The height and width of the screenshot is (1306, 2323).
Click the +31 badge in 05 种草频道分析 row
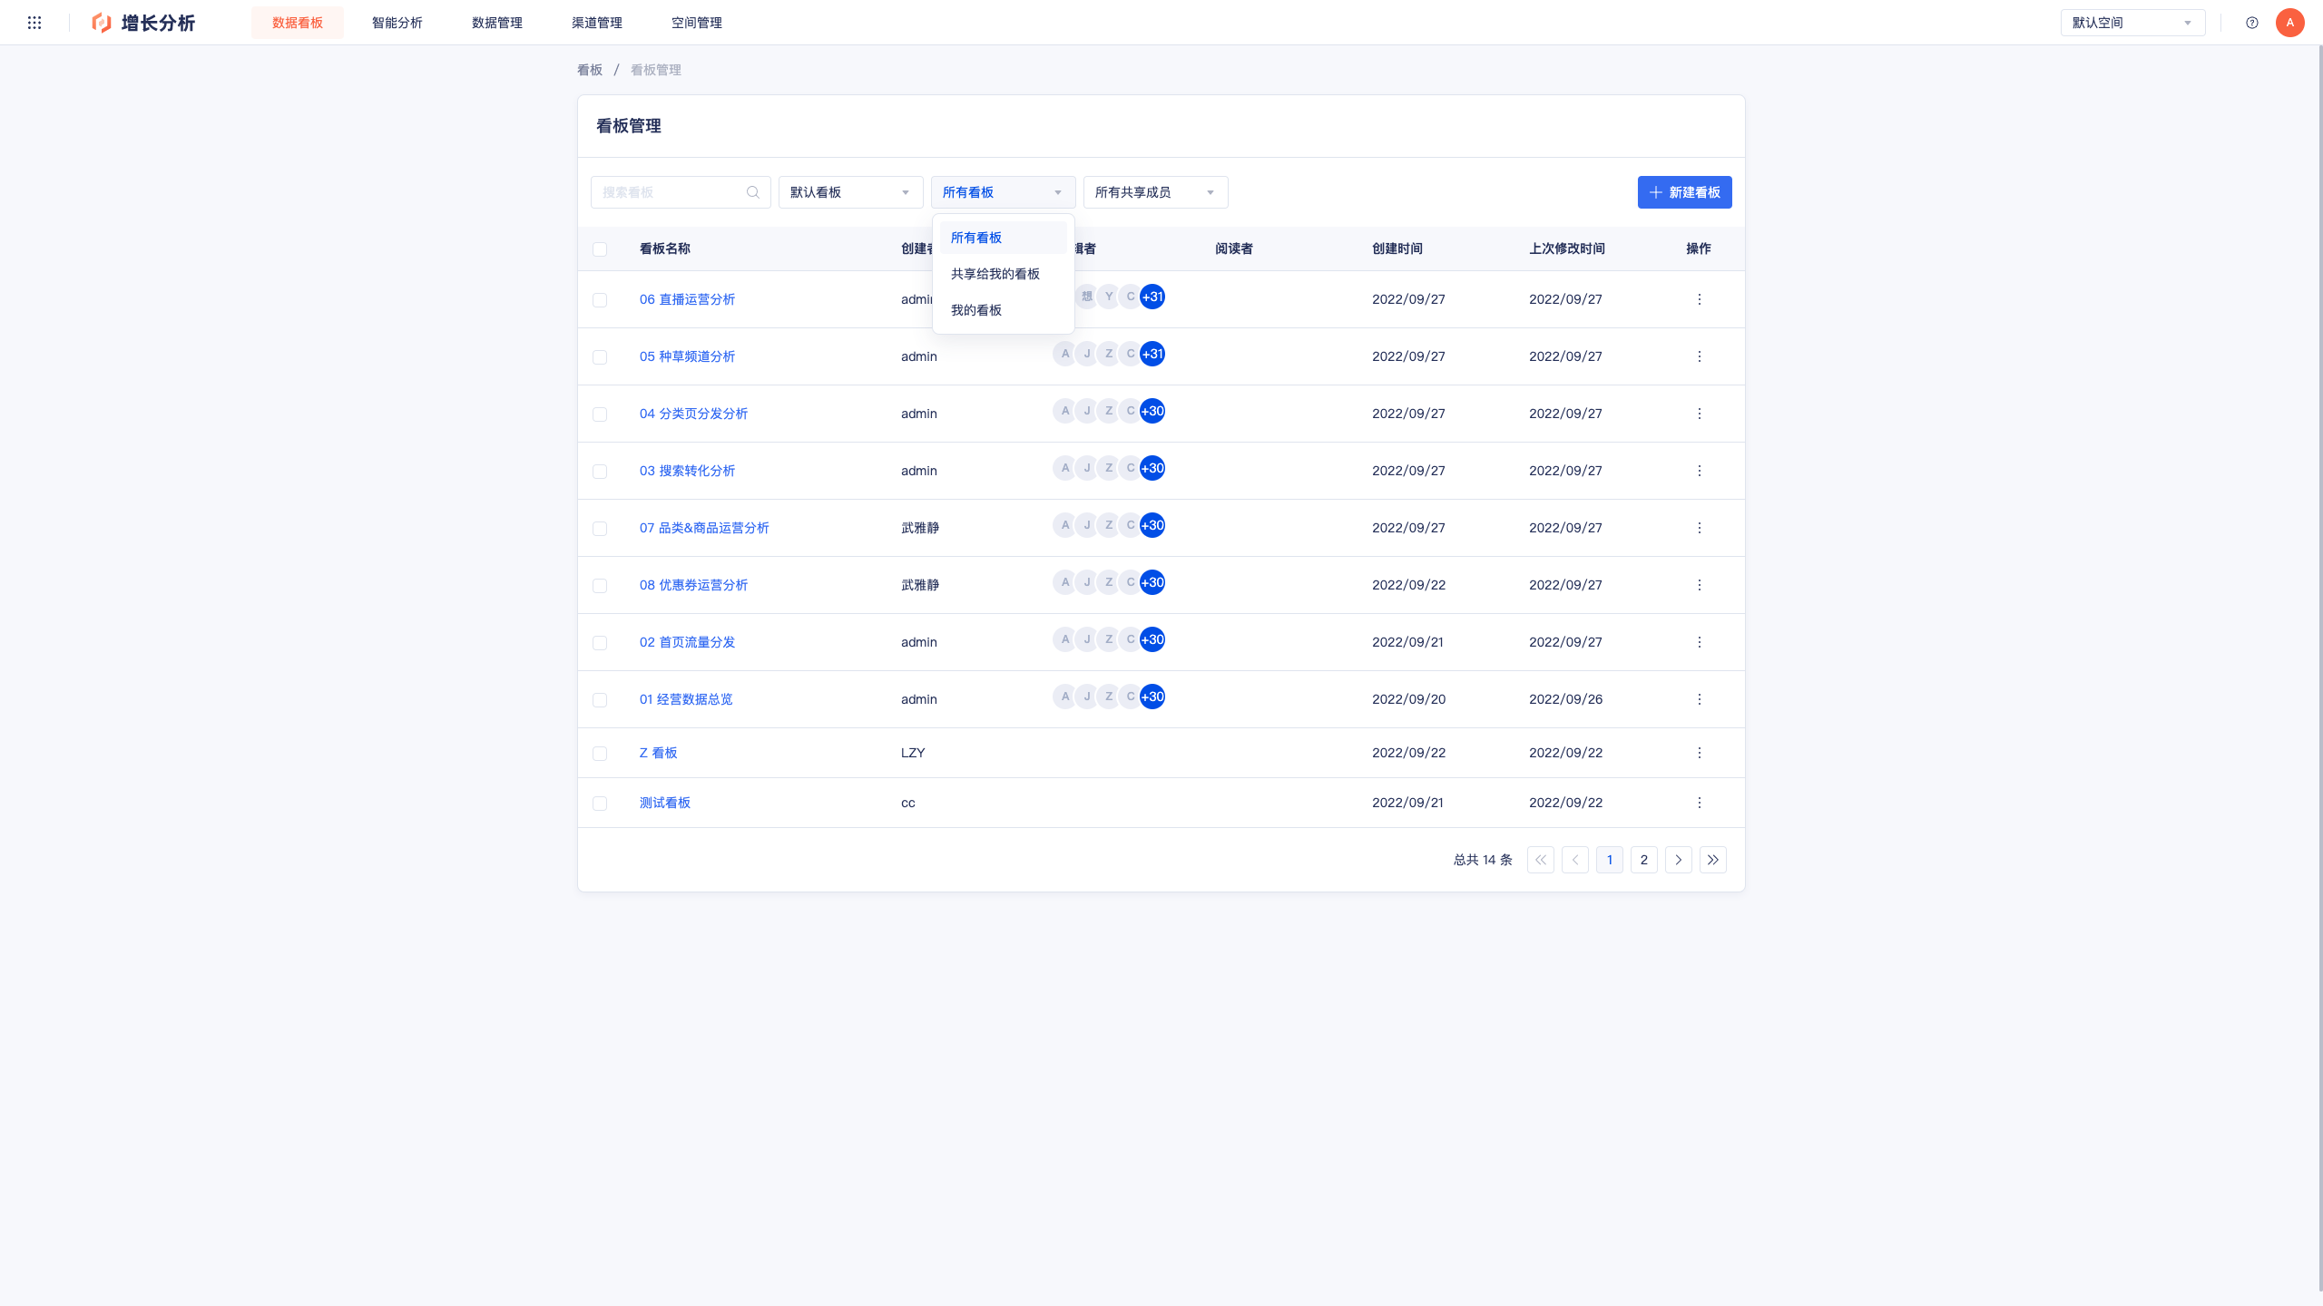1152,354
